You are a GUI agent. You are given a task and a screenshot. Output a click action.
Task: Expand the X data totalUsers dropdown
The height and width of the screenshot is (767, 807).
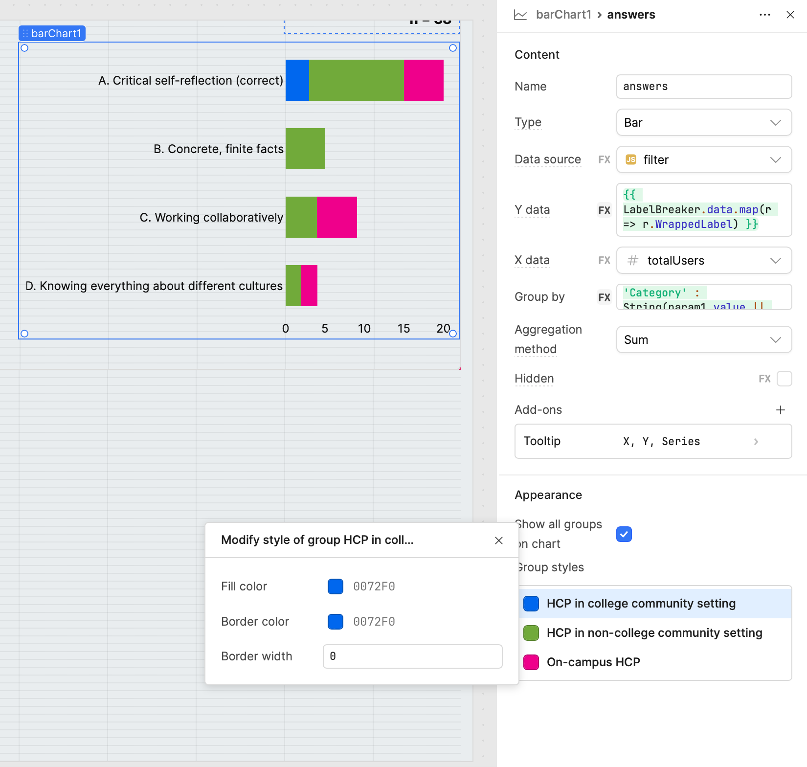coord(704,260)
